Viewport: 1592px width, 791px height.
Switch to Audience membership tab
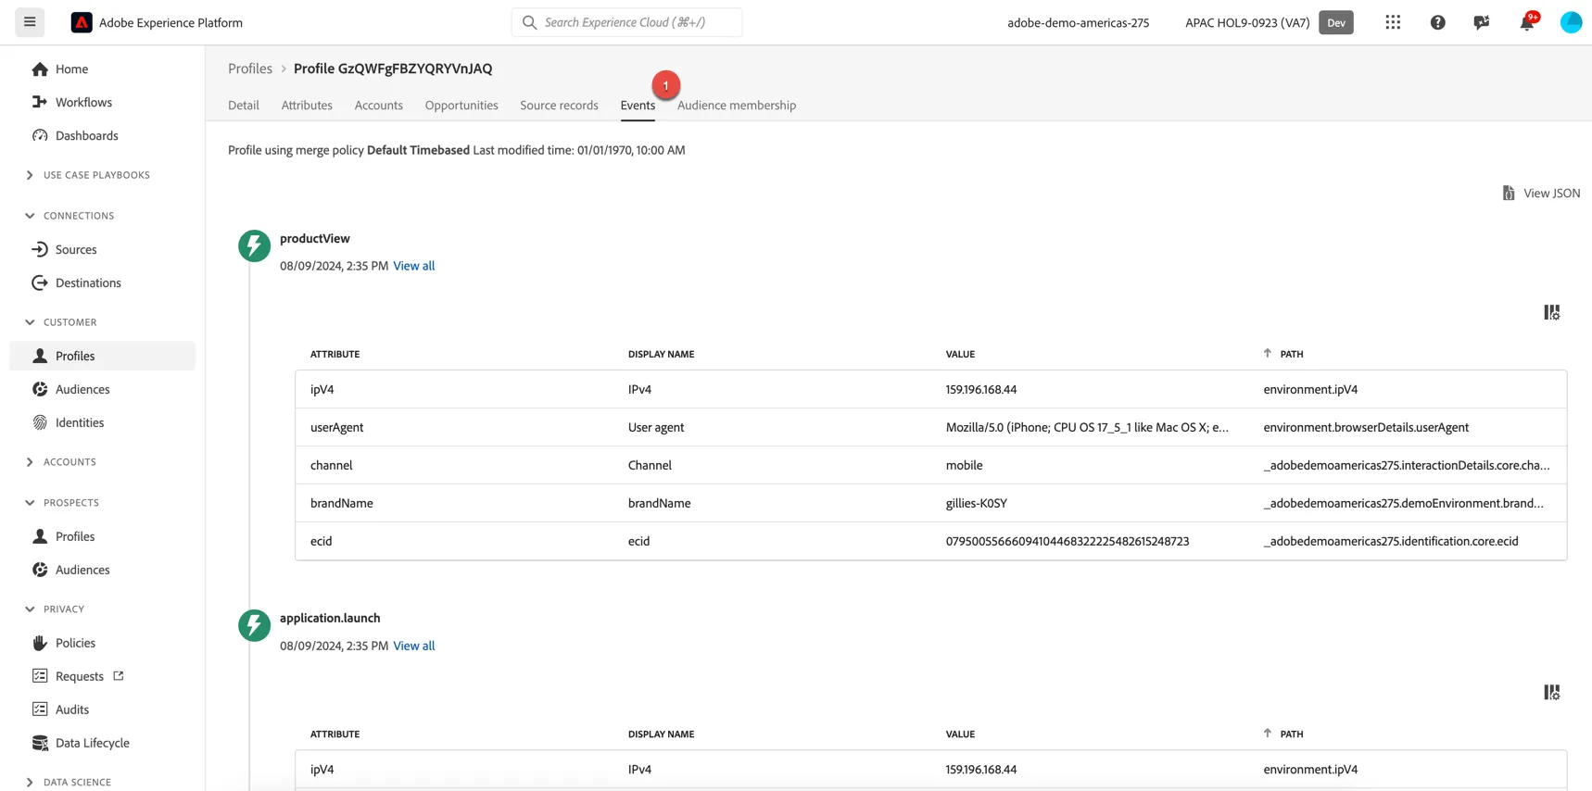(x=737, y=106)
